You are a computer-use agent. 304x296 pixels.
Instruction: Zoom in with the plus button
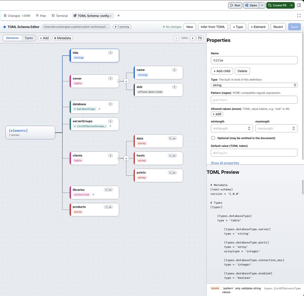[193, 38]
